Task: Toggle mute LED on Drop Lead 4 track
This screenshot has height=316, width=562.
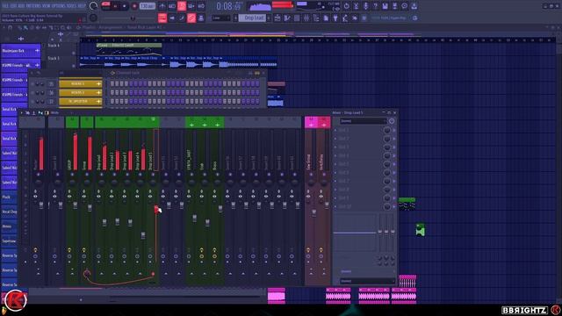Action: [140, 175]
